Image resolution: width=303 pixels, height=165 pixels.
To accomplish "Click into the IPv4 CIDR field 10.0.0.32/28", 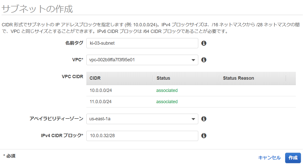I will (142, 136).
